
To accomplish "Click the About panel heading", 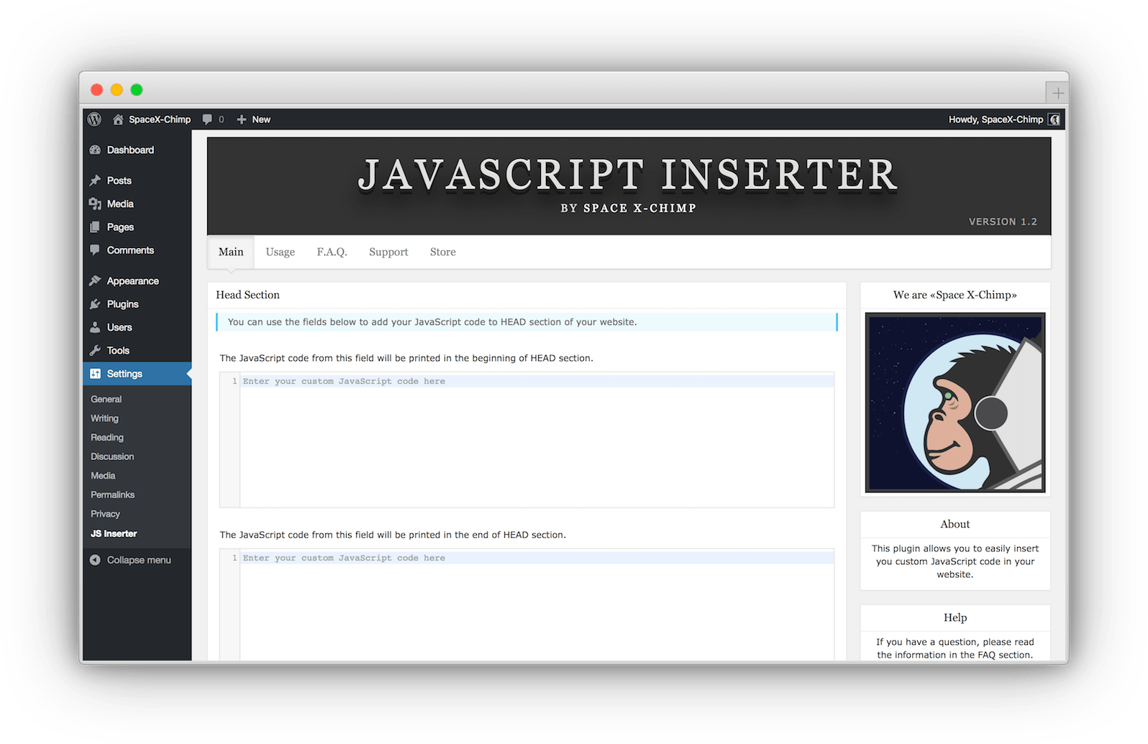I will tap(955, 524).
